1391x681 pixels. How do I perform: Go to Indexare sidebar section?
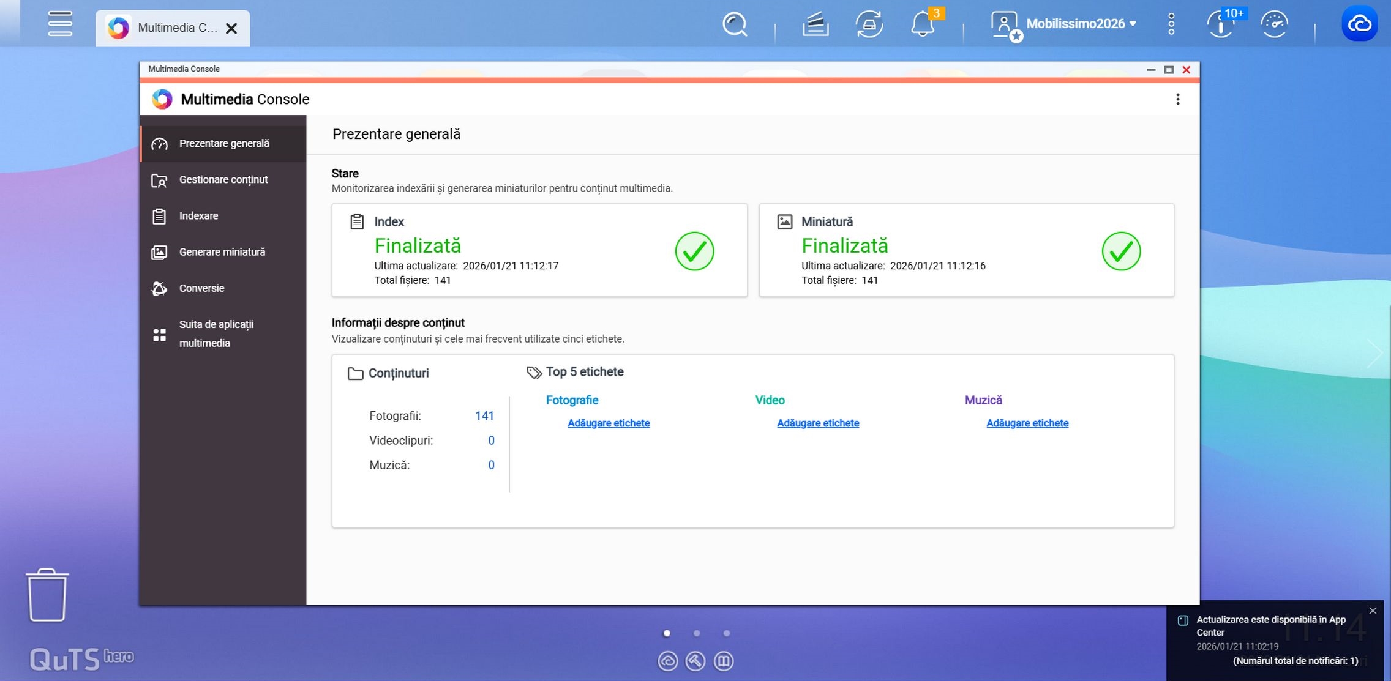point(198,216)
